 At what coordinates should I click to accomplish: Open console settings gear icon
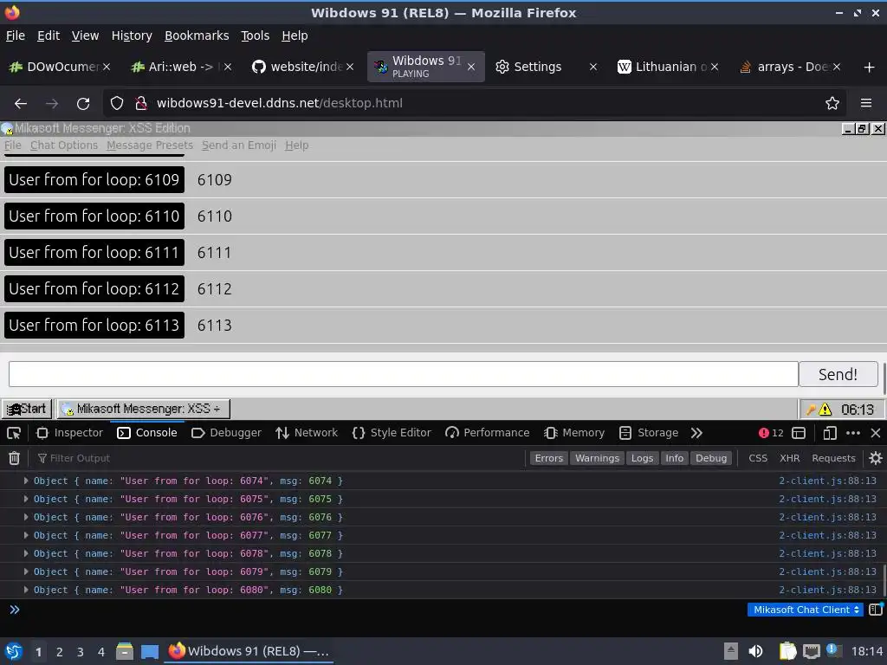pos(876,458)
